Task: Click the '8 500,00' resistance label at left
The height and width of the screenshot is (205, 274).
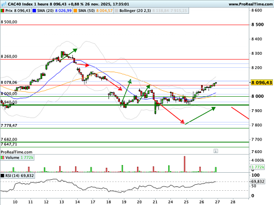Action: [9, 22]
